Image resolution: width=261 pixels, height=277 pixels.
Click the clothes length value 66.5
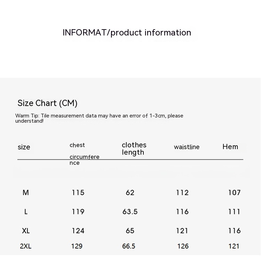[128, 246]
